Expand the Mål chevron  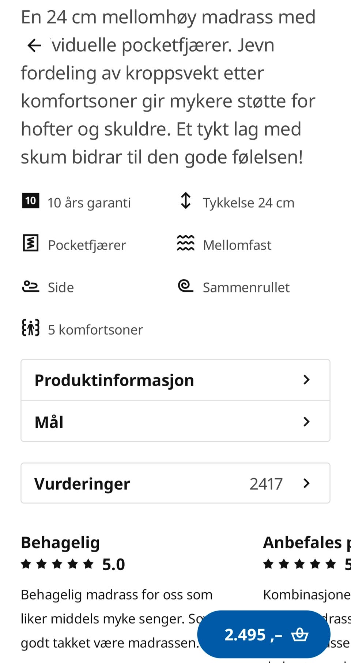click(x=306, y=421)
